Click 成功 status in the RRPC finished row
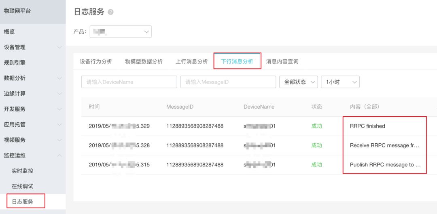The width and height of the screenshot is (437, 214). pyautogui.click(x=316, y=126)
